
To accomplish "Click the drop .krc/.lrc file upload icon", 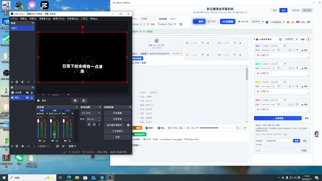I will [x=157, y=41].
